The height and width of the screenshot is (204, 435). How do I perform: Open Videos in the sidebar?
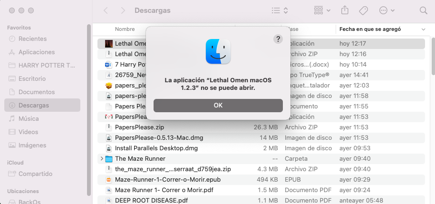coord(42,132)
